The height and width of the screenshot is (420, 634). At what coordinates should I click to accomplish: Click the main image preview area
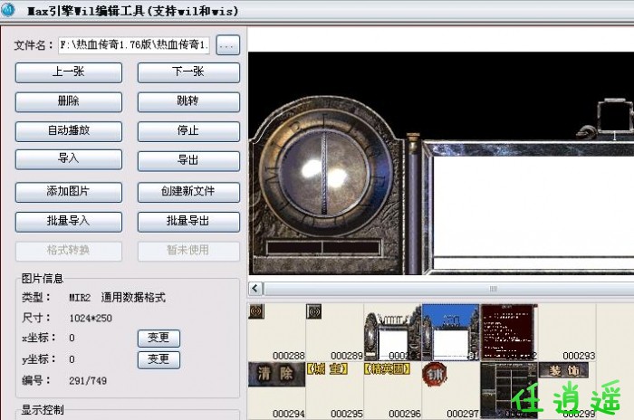point(441,163)
